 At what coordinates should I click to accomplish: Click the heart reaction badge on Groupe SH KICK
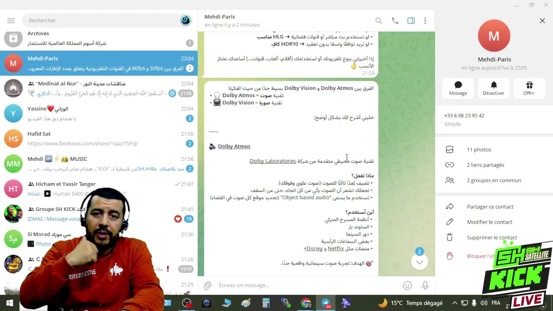tap(178, 219)
